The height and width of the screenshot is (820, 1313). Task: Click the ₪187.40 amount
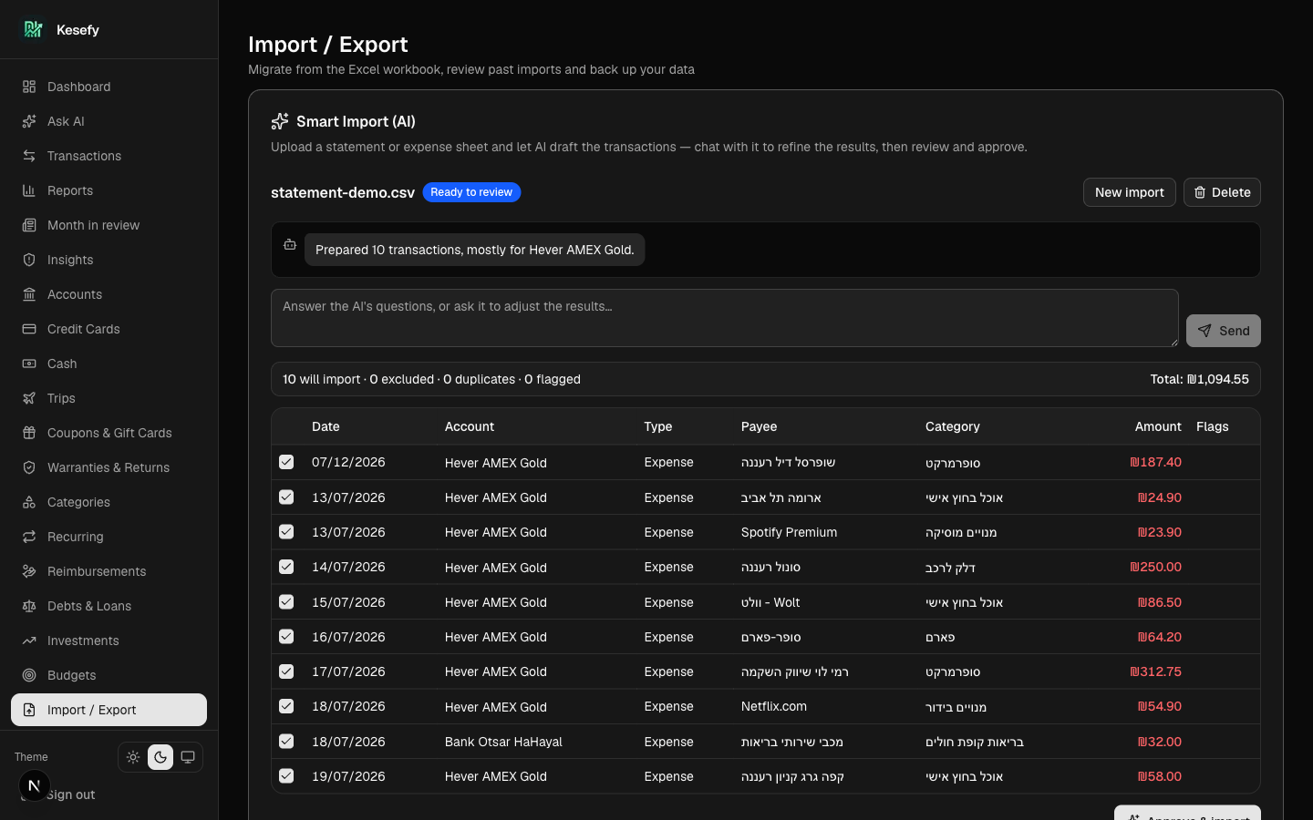coord(1155,462)
